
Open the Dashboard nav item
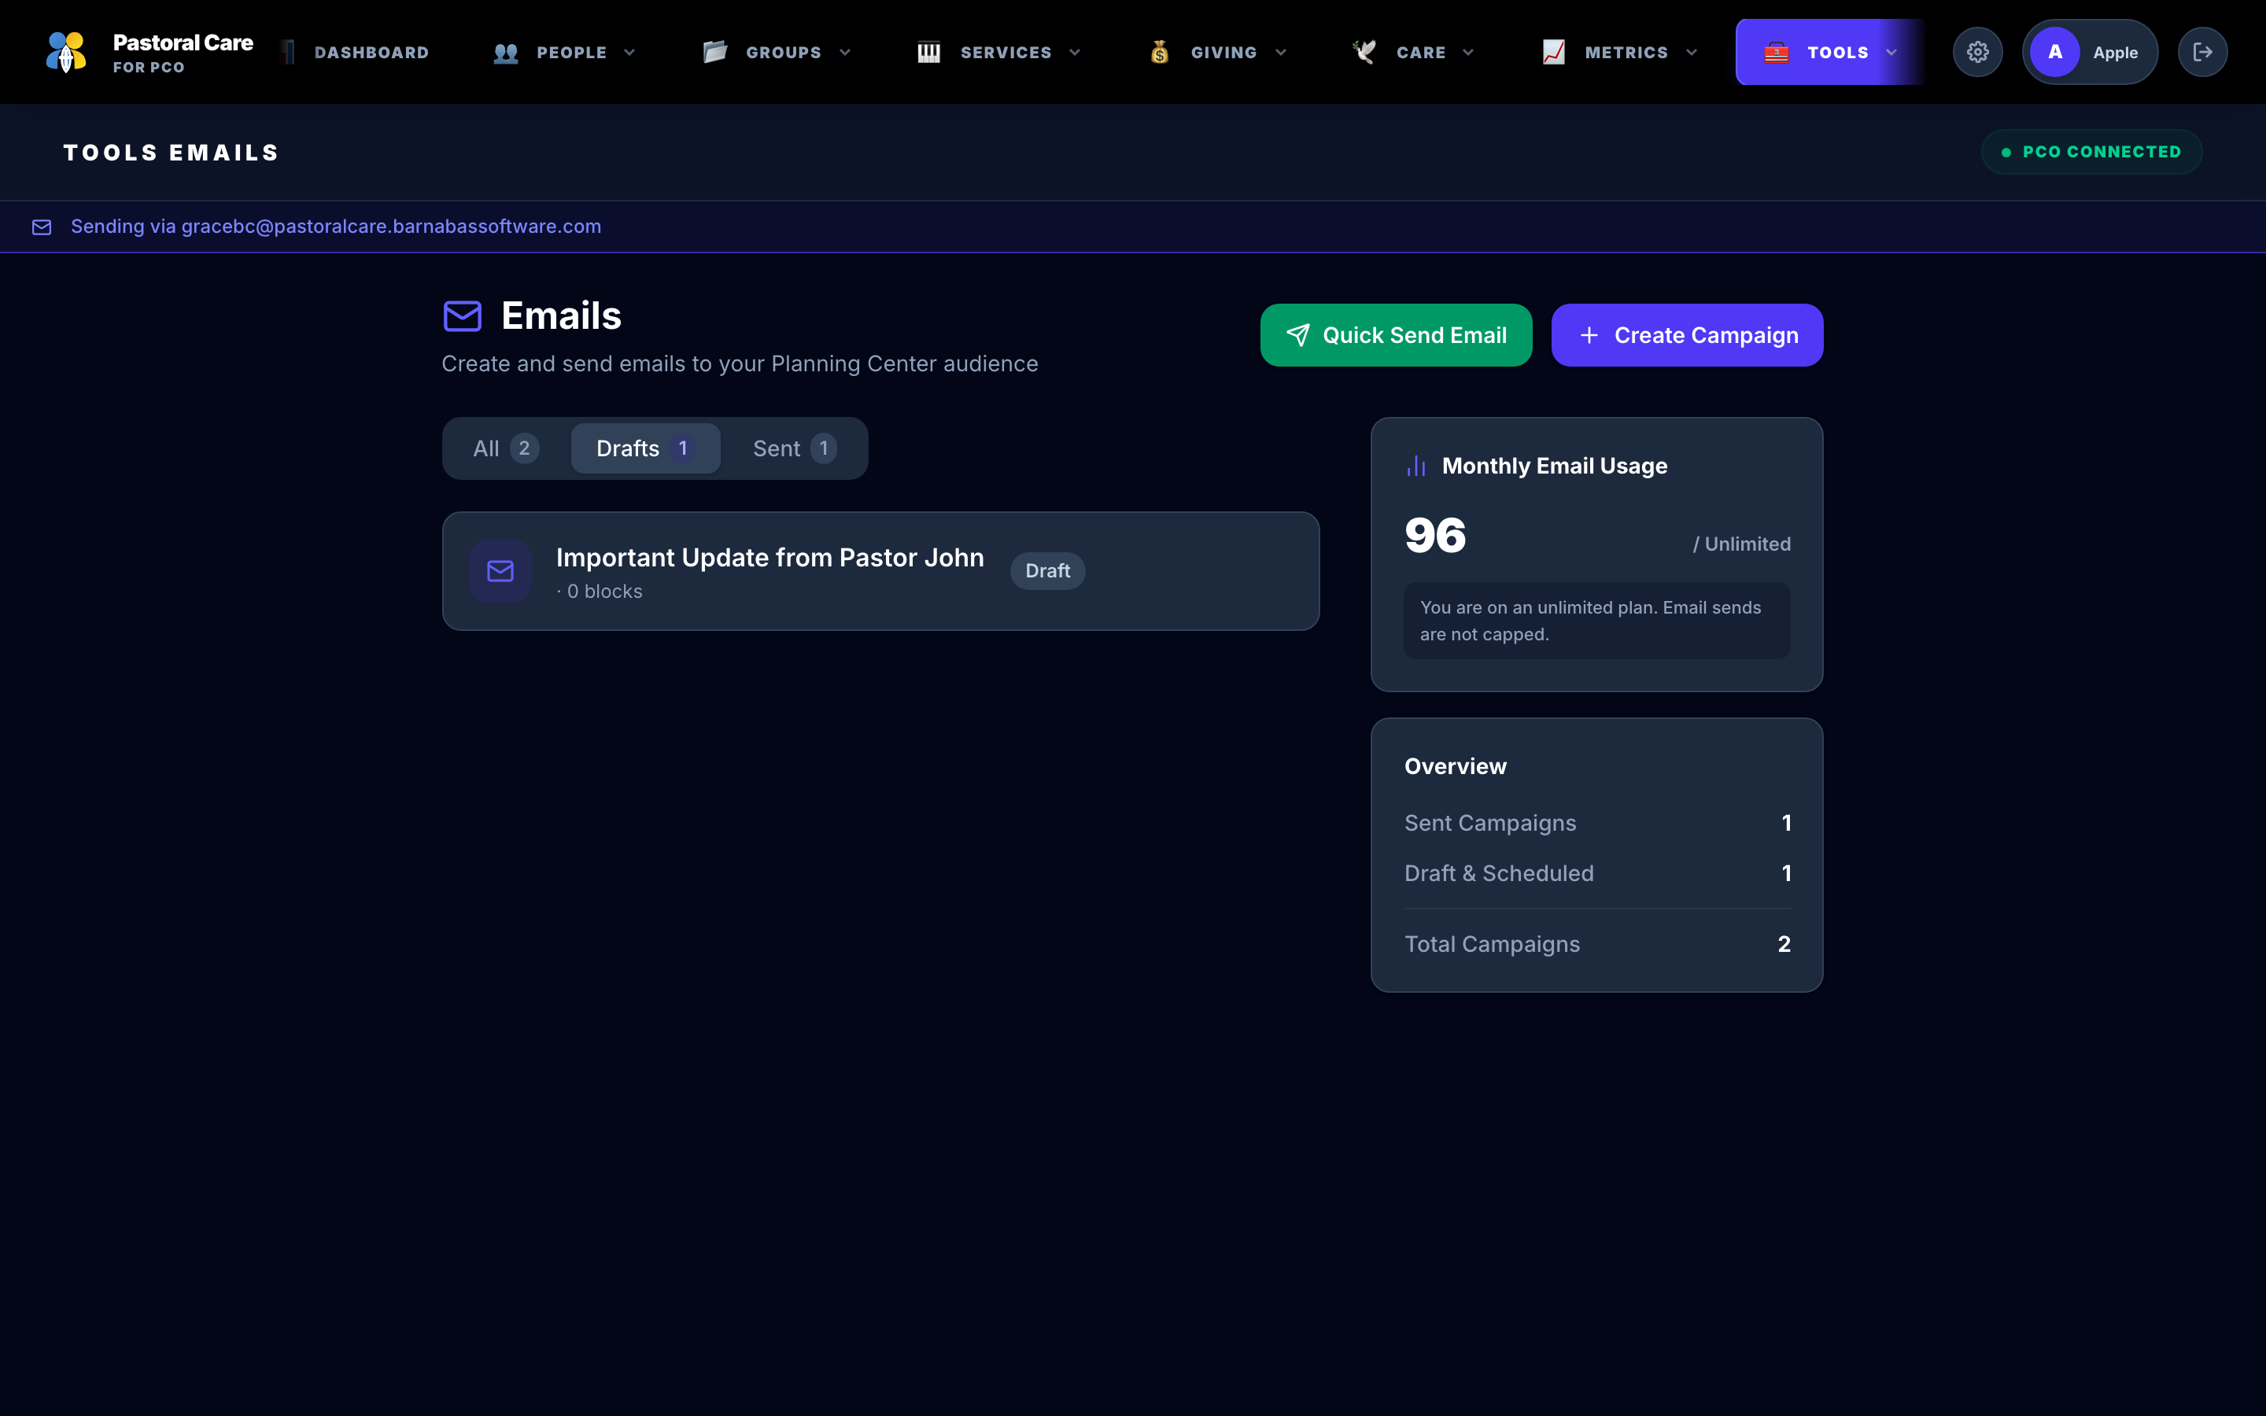point(355,53)
